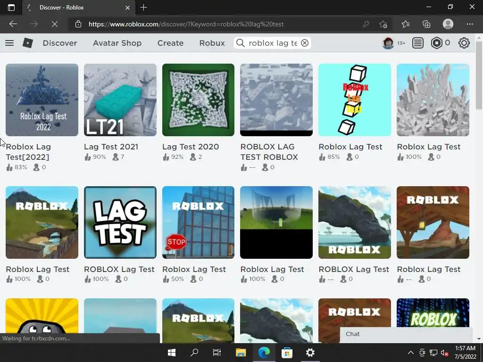Open the Roblox notifications feed icon
The width and height of the screenshot is (483, 362).
[x=418, y=43]
